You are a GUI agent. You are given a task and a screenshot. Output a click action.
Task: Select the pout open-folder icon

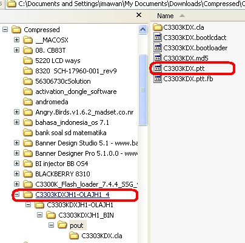click(62, 225)
